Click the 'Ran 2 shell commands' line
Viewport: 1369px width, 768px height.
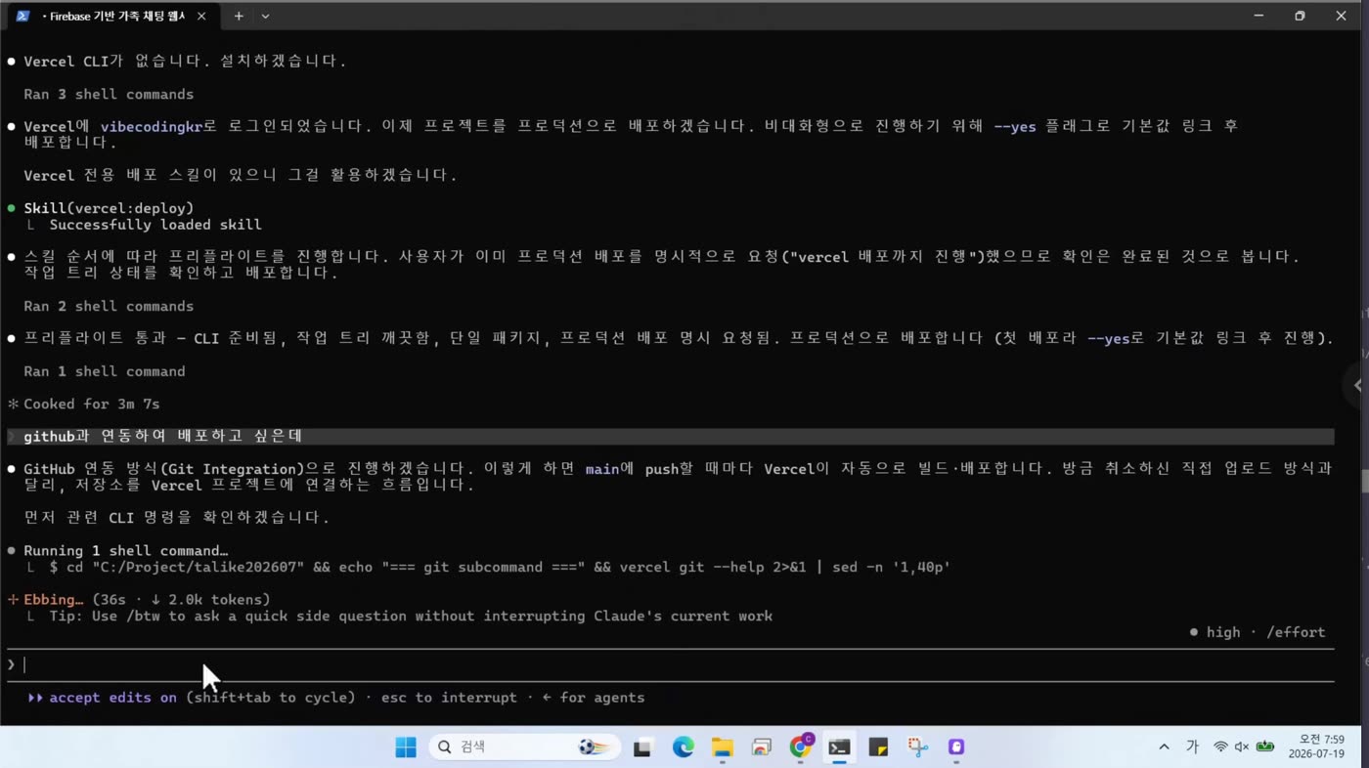click(109, 307)
